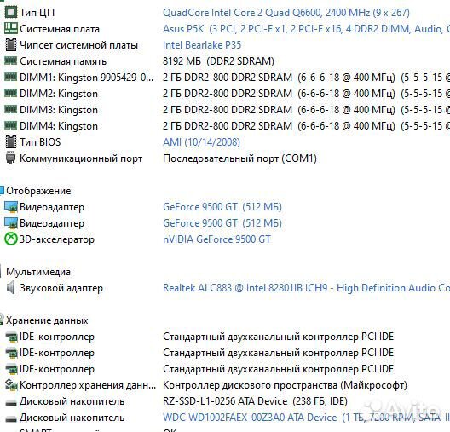This screenshot has height=432, width=450.
Task: Select the first Стандартный двухканальный контроллер PCI IDE value
Action: point(279,337)
